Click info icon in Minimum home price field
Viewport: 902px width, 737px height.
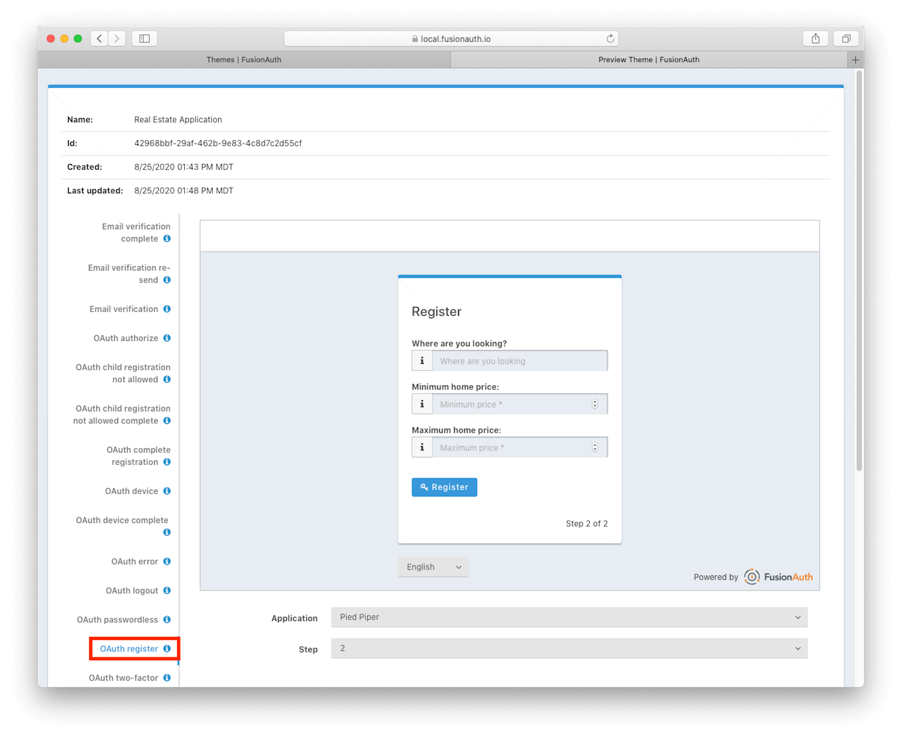(422, 404)
